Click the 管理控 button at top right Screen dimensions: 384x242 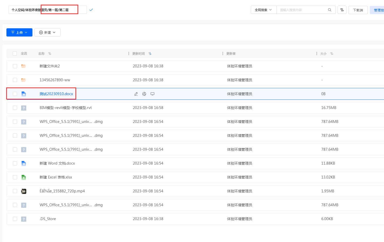(x=377, y=10)
